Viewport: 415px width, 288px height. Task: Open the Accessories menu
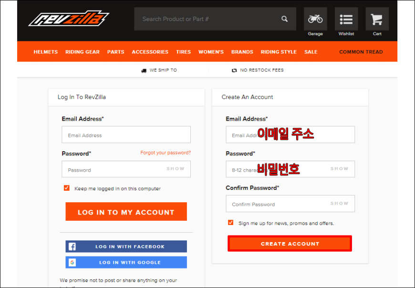tap(150, 52)
